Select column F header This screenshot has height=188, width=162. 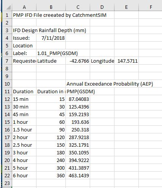151,7
